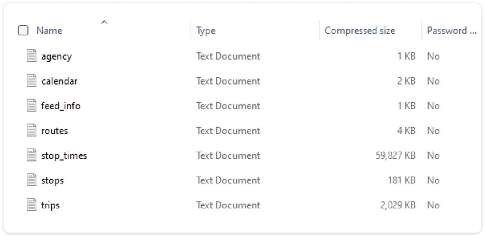Click Text Document type of routes row

tap(228, 131)
